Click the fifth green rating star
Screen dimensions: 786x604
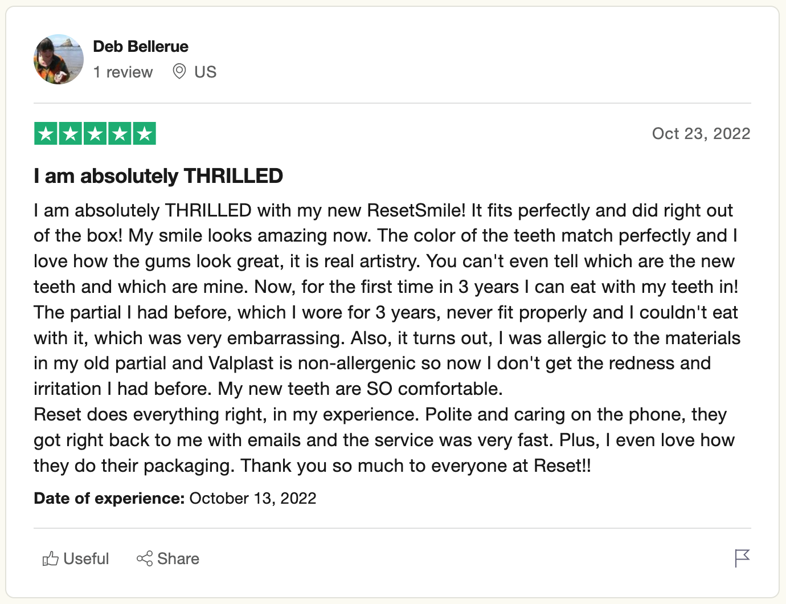(x=145, y=134)
